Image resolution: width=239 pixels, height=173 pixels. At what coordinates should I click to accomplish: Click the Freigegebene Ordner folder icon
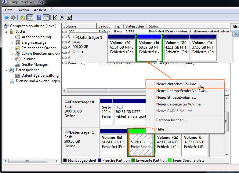click(x=18, y=48)
